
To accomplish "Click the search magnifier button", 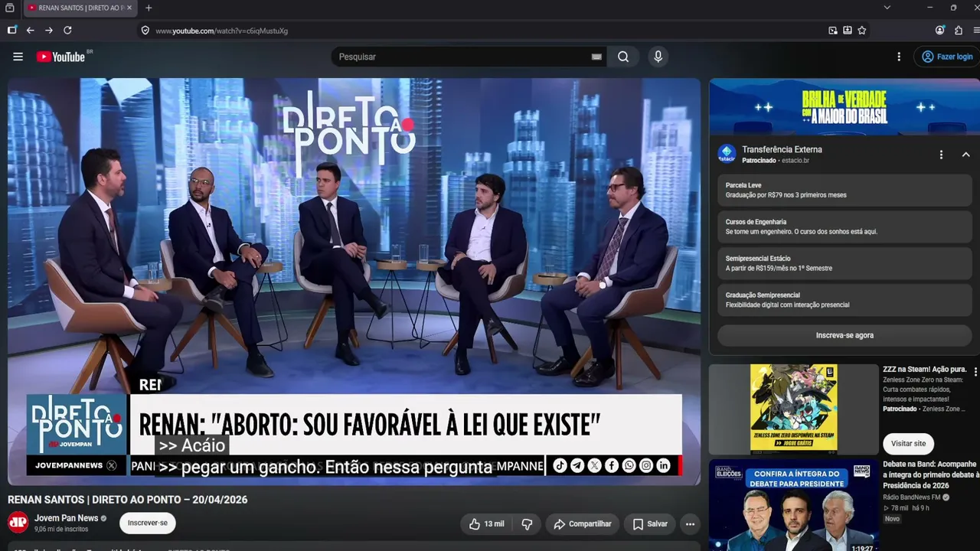I will point(623,57).
